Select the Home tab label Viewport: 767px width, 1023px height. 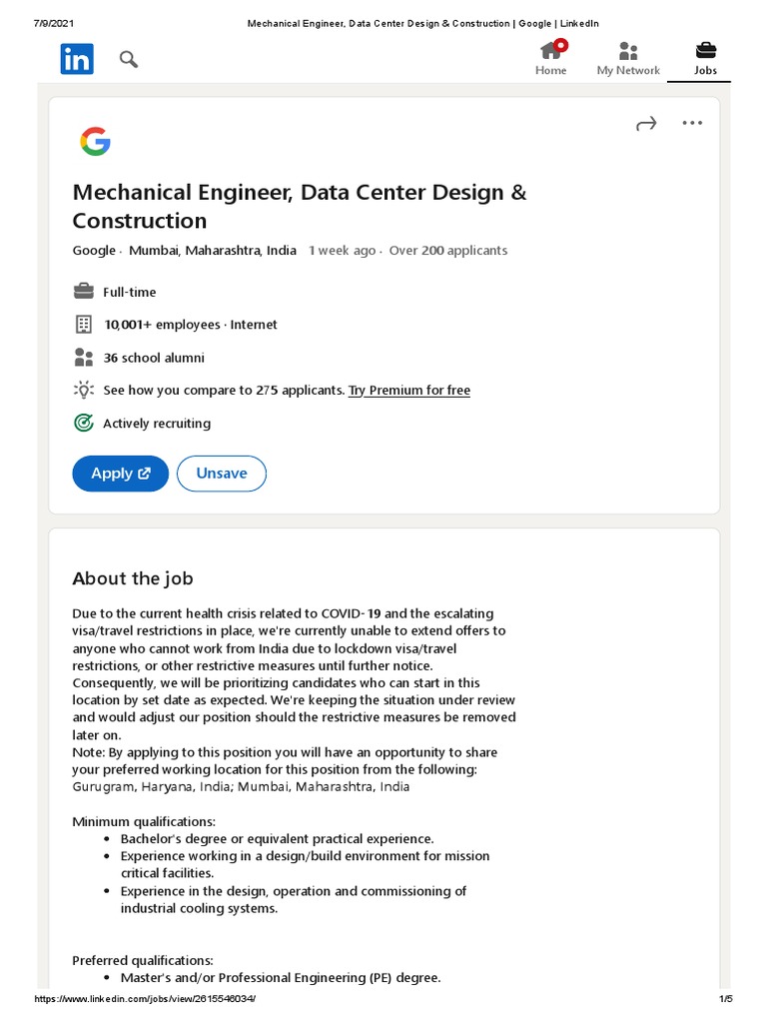pyautogui.click(x=550, y=71)
